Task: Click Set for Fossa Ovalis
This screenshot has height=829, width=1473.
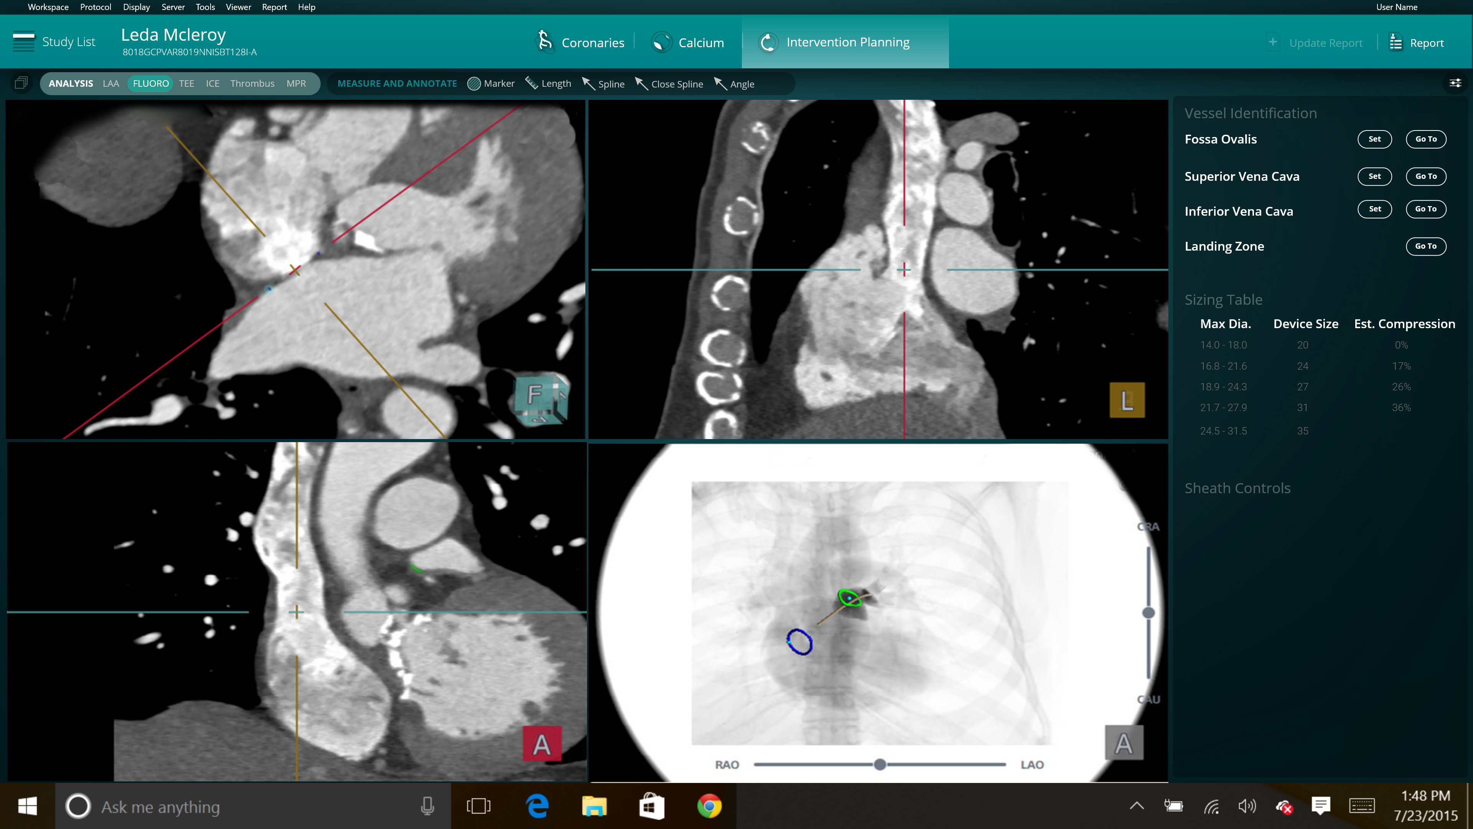Action: (1375, 139)
